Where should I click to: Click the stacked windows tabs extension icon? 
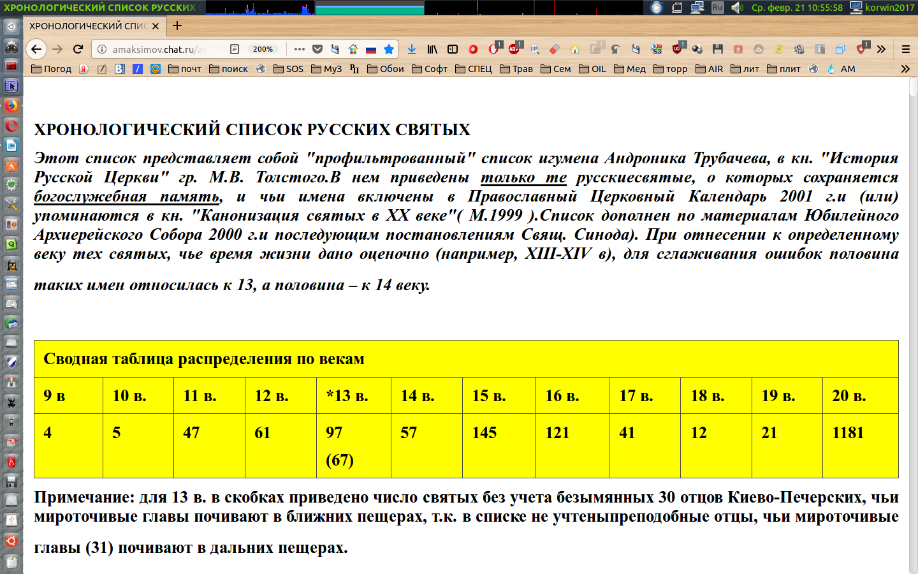pyautogui.click(x=840, y=49)
